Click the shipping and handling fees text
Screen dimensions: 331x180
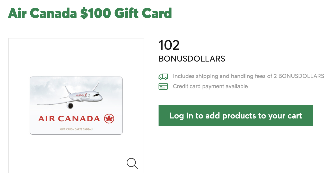(x=248, y=76)
